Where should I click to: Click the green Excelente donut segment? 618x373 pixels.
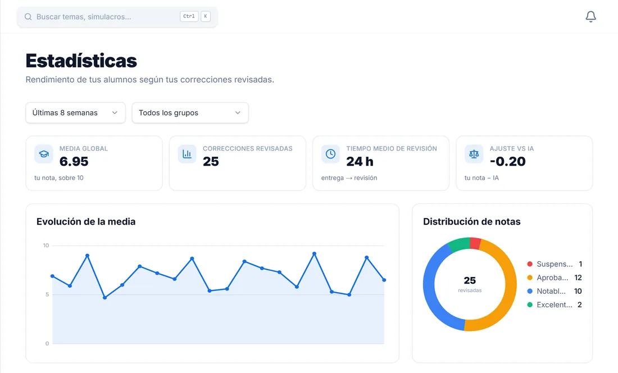point(460,244)
